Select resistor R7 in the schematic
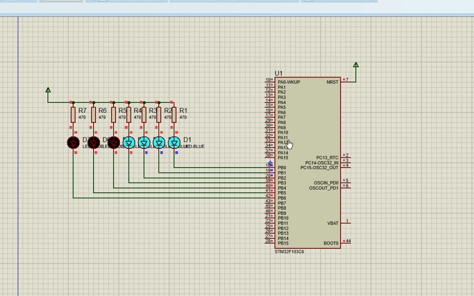 point(73,114)
